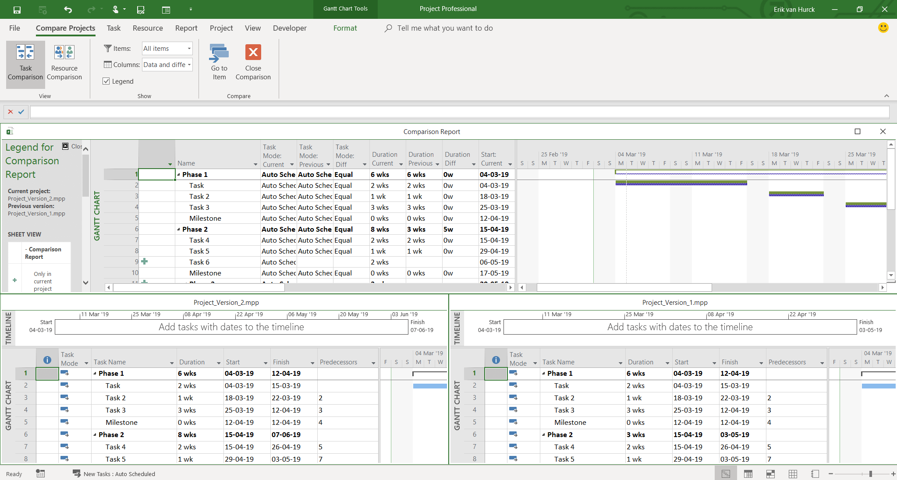The image size is (897, 480).
Task: Open the Report ribbon tab
Action: (186, 28)
